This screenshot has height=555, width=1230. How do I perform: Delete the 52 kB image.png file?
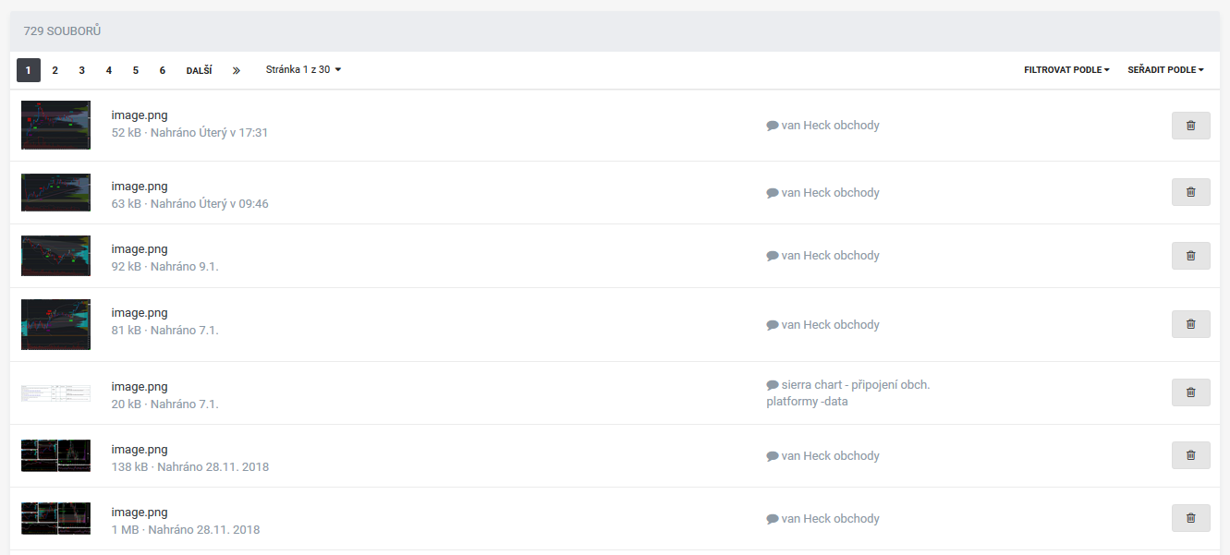(1190, 126)
